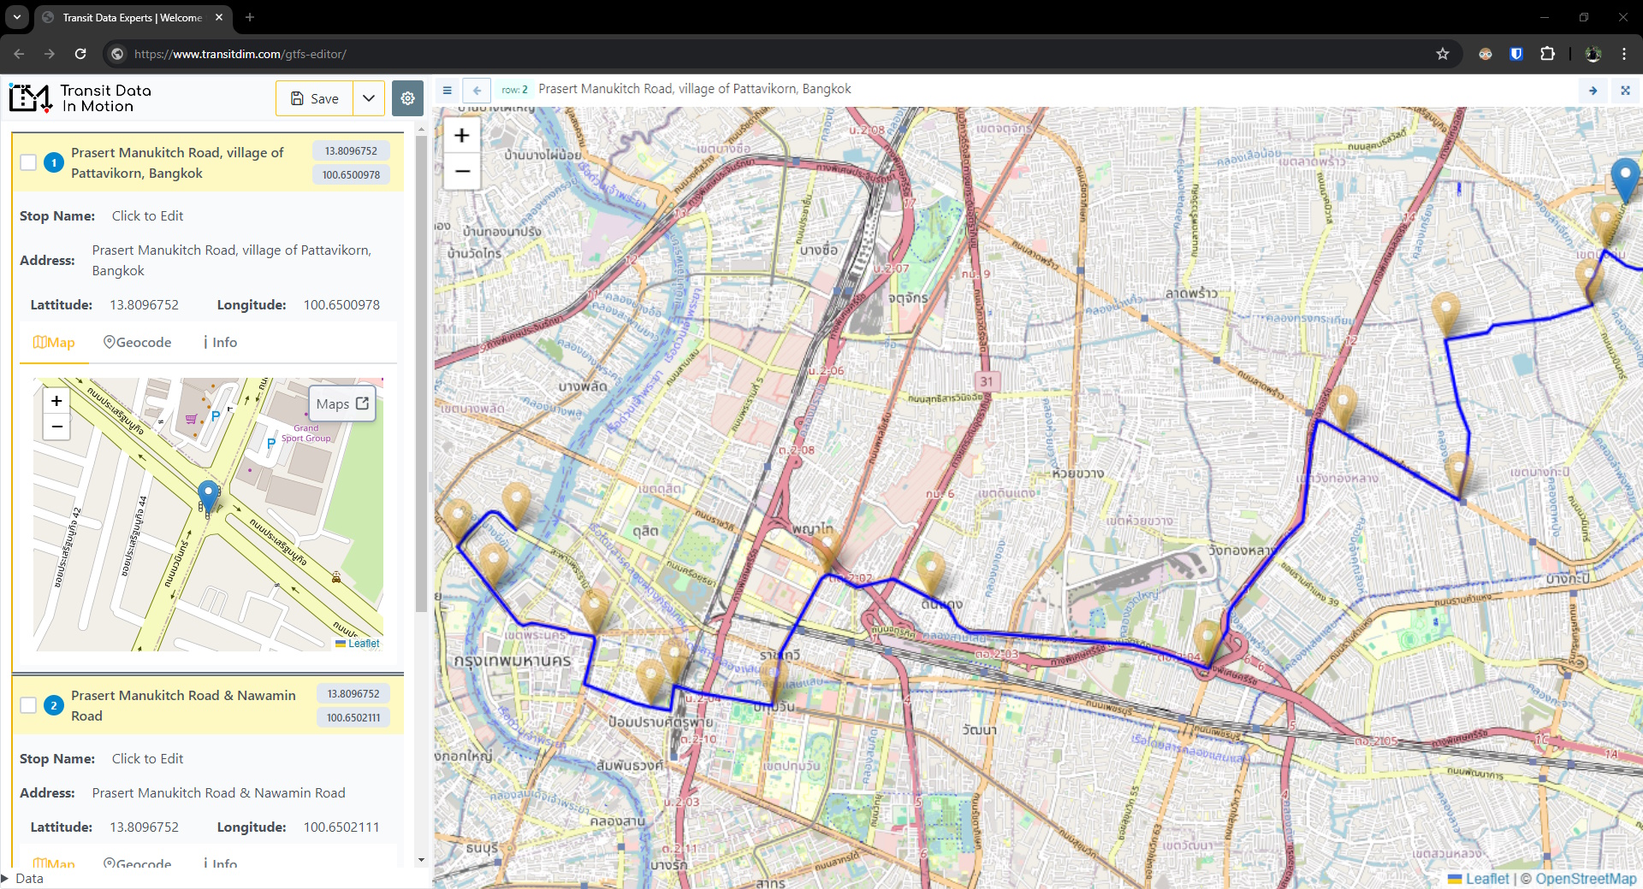Open the settings gear next to Save
The image size is (1643, 889).
point(407,98)
